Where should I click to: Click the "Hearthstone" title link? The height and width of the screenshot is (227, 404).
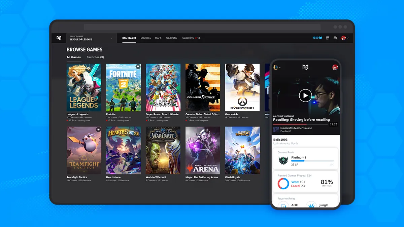tap(113, 177)
